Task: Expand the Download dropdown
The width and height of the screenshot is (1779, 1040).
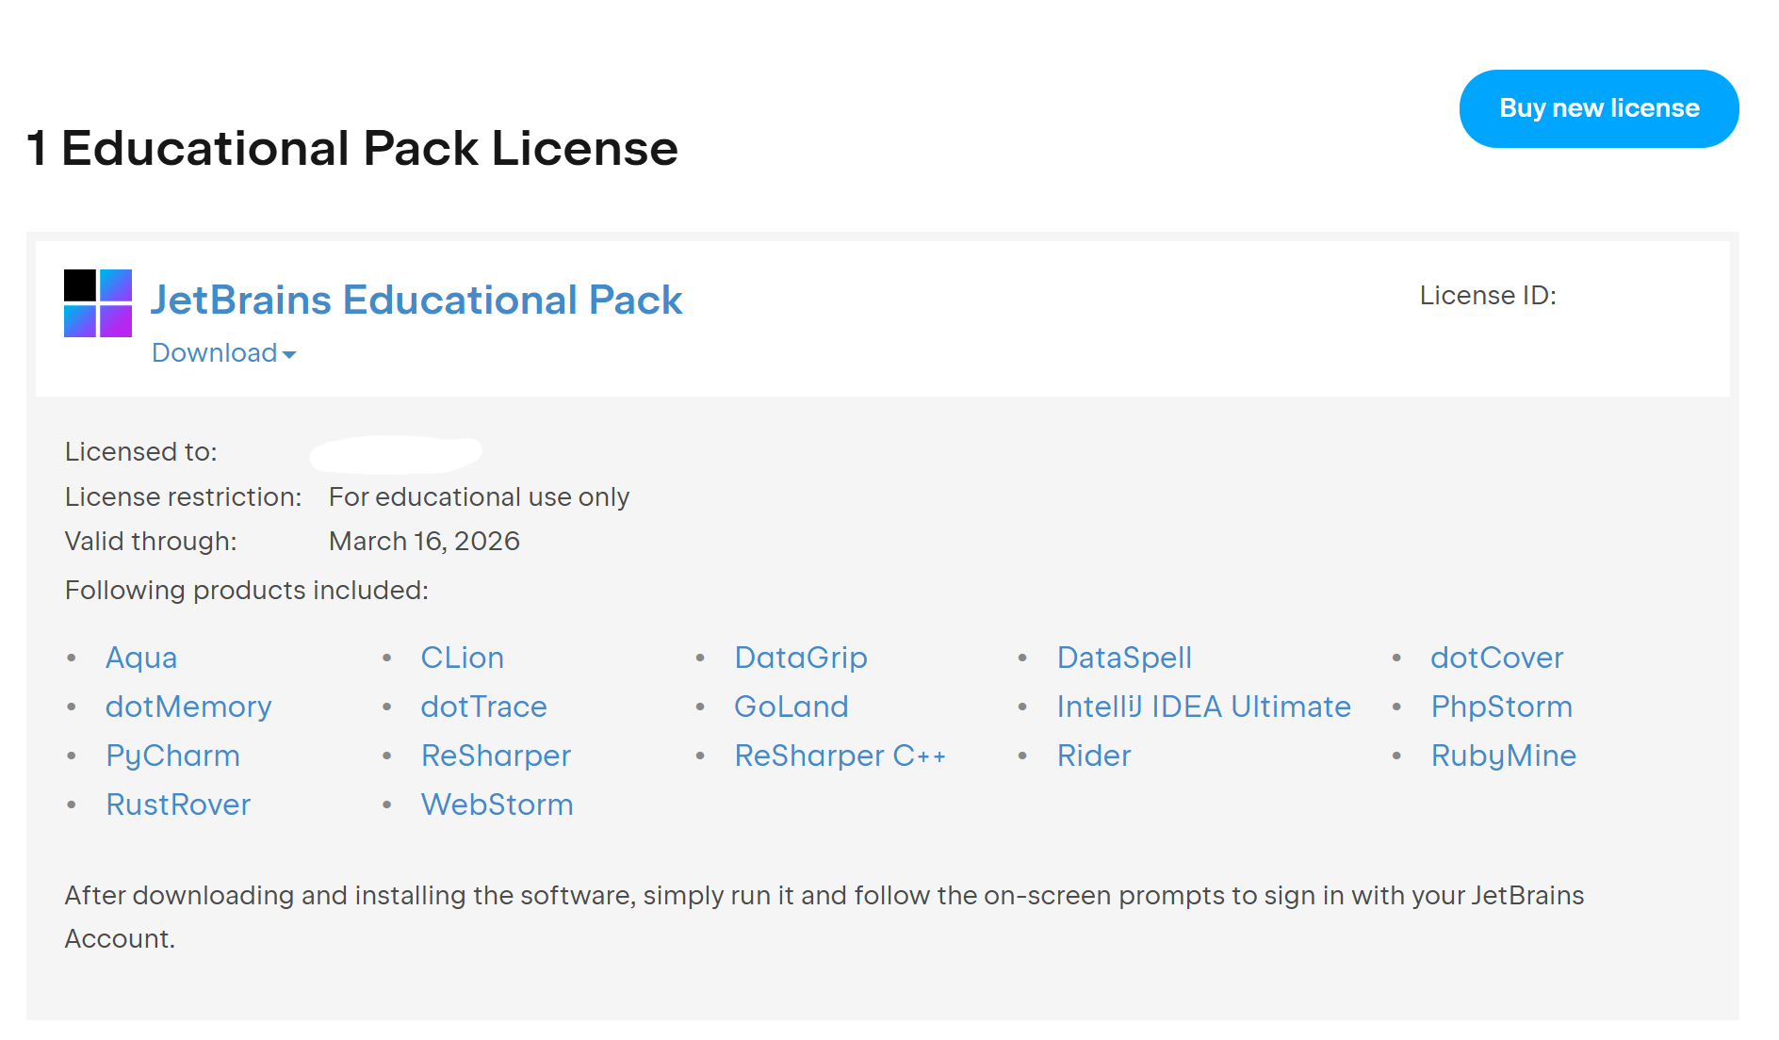Action: [224, 352]
